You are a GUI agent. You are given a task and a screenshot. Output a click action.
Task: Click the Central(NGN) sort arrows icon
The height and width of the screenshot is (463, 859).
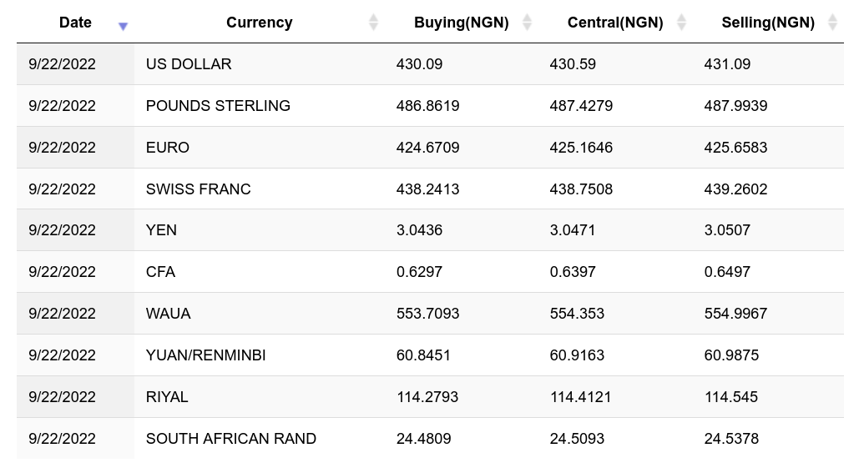click(681, 23)
